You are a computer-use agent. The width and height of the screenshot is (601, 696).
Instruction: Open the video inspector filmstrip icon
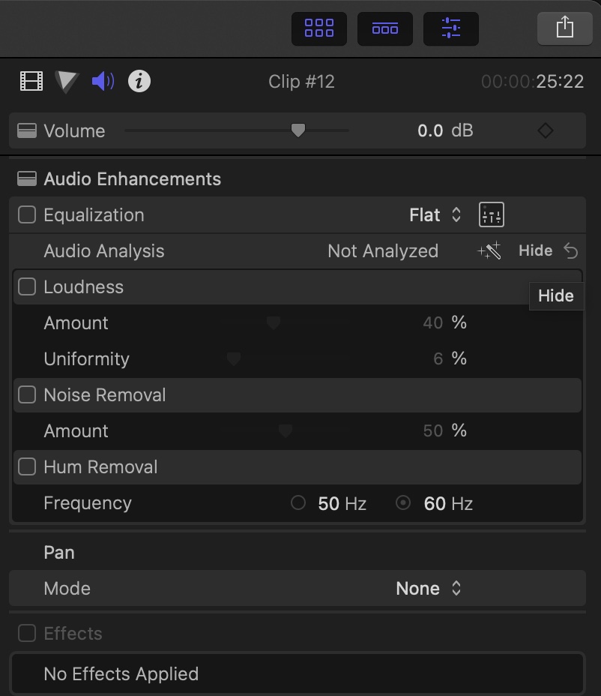[31, 81]
